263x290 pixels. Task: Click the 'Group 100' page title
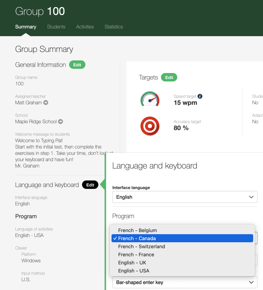40,11
